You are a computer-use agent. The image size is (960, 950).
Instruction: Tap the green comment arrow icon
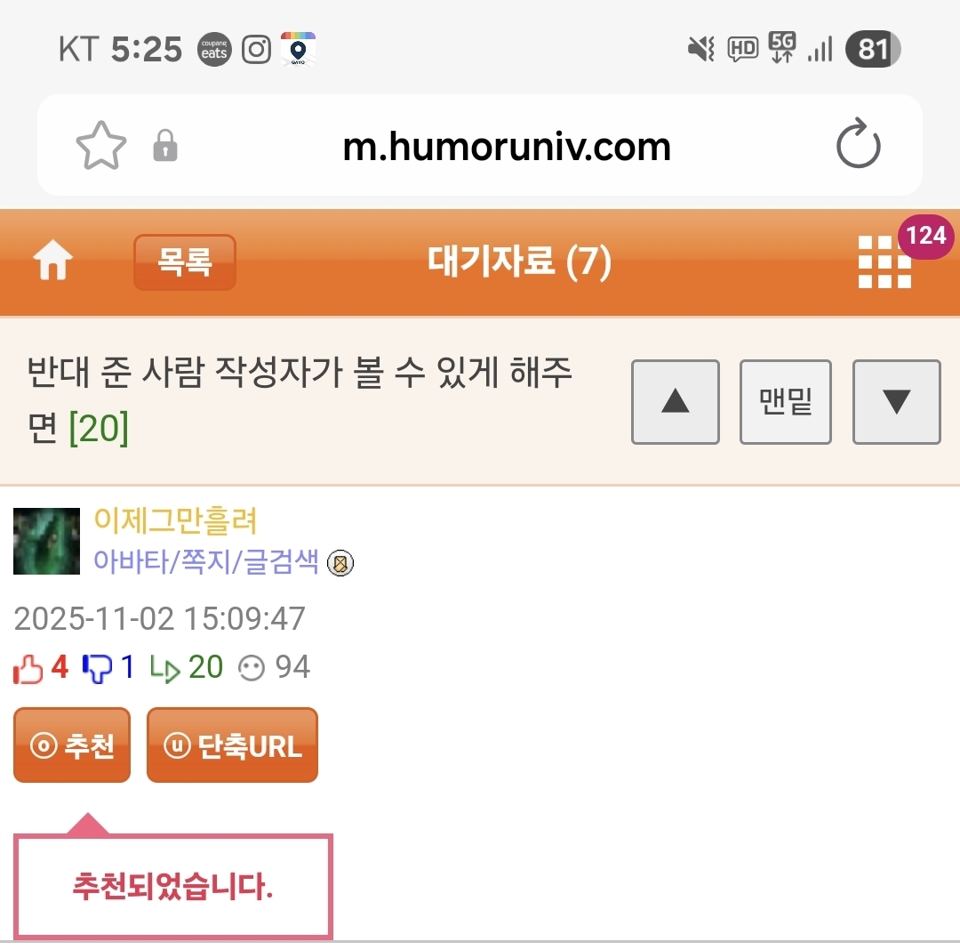tap(165, 668)
